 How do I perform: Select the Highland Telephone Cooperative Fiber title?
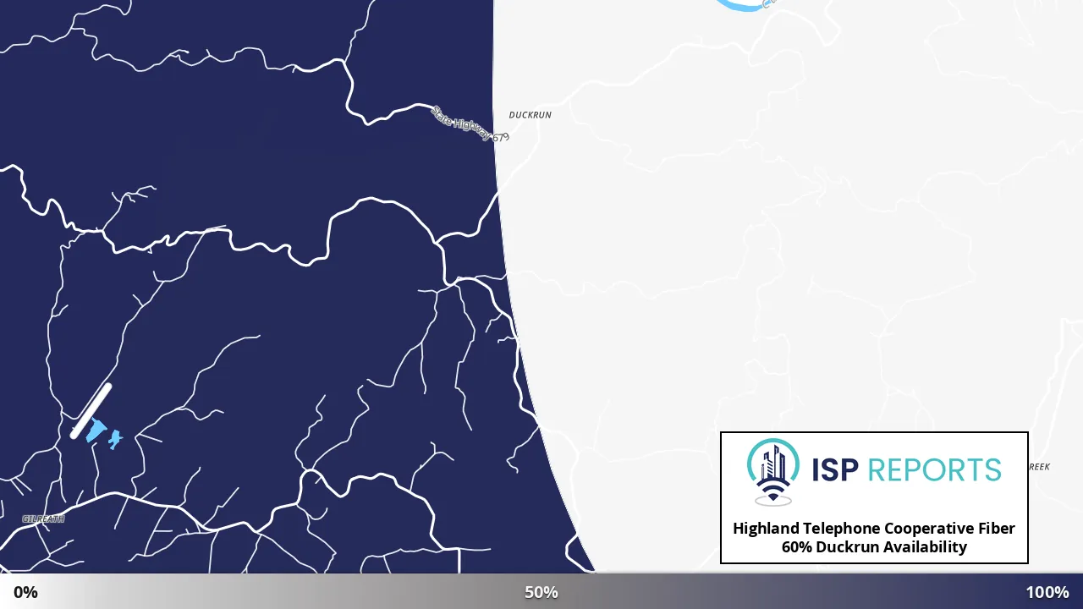pos(874,528)
